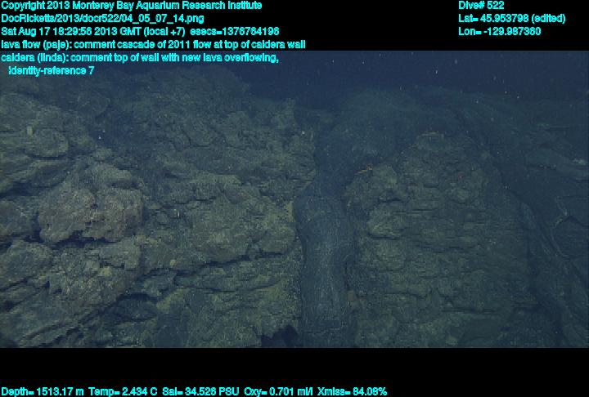Image resolution: width=589 pixels, height=397 pixels.
Task: Select the caldera (linda) comment line
Action: coord(140,58)
